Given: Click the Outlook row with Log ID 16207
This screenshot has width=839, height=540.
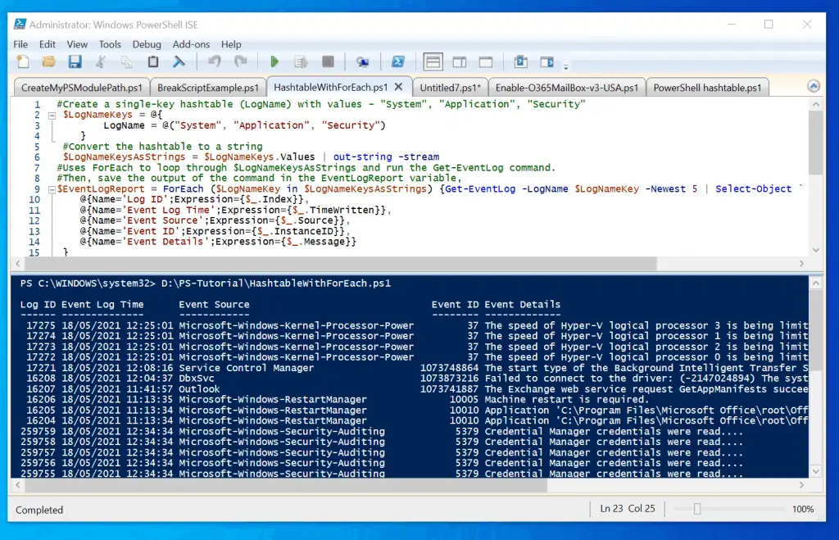Looking at the screenshot, I should pos(414,389).
